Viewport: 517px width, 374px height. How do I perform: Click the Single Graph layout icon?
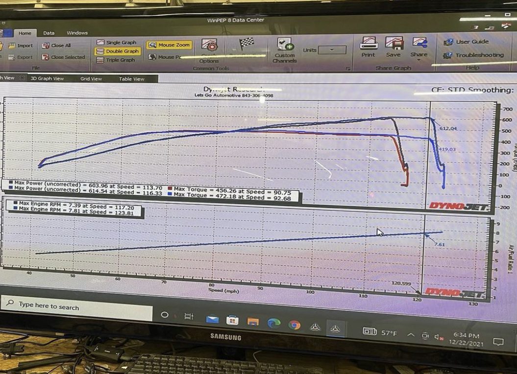click(x=100, y=42)
